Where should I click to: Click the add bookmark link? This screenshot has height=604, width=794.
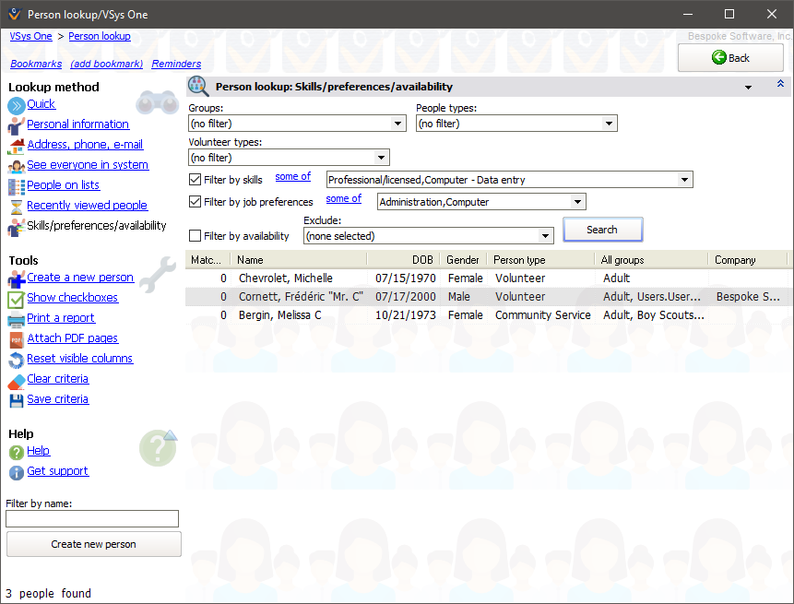click(x=109, y=64)
